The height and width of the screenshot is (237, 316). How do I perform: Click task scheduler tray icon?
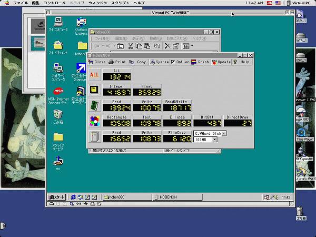[266, 197]
